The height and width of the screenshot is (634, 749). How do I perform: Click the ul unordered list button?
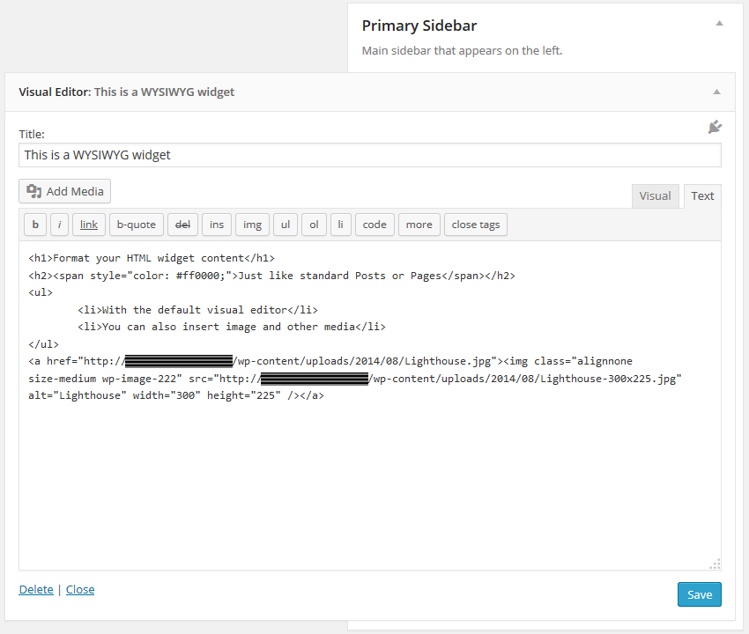pyautogui.click(x=286, y=225)
